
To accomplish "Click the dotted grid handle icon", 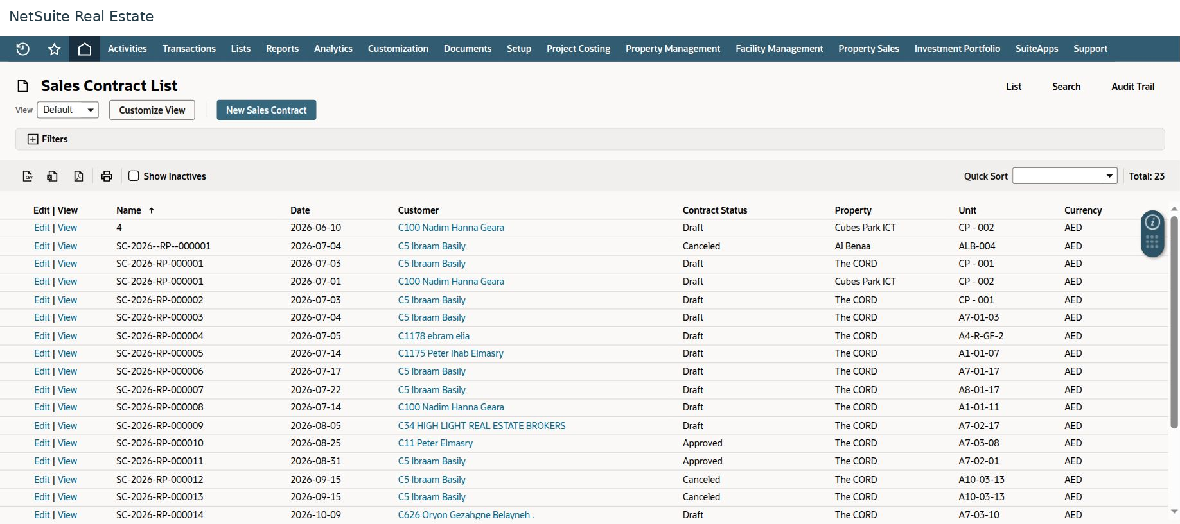I will pos(1152,242).
